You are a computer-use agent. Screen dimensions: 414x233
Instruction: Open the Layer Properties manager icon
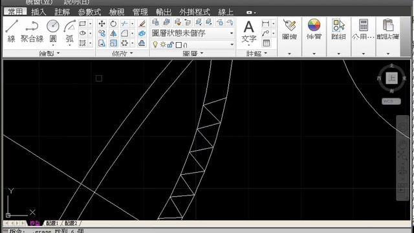click(155, 22)
